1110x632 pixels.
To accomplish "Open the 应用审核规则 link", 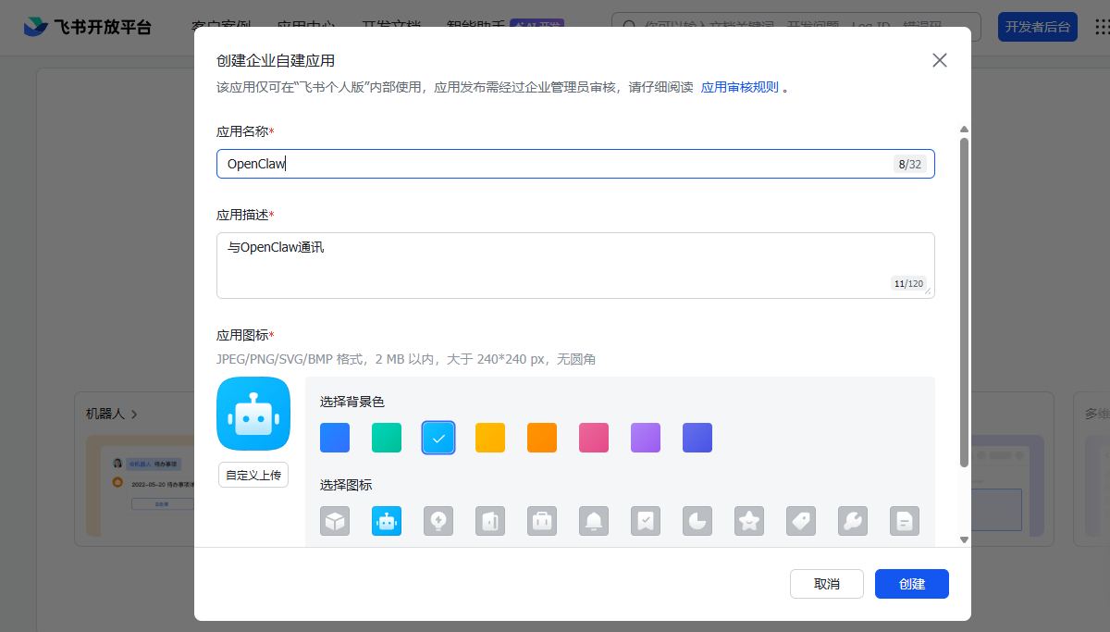I will (739, 88).
